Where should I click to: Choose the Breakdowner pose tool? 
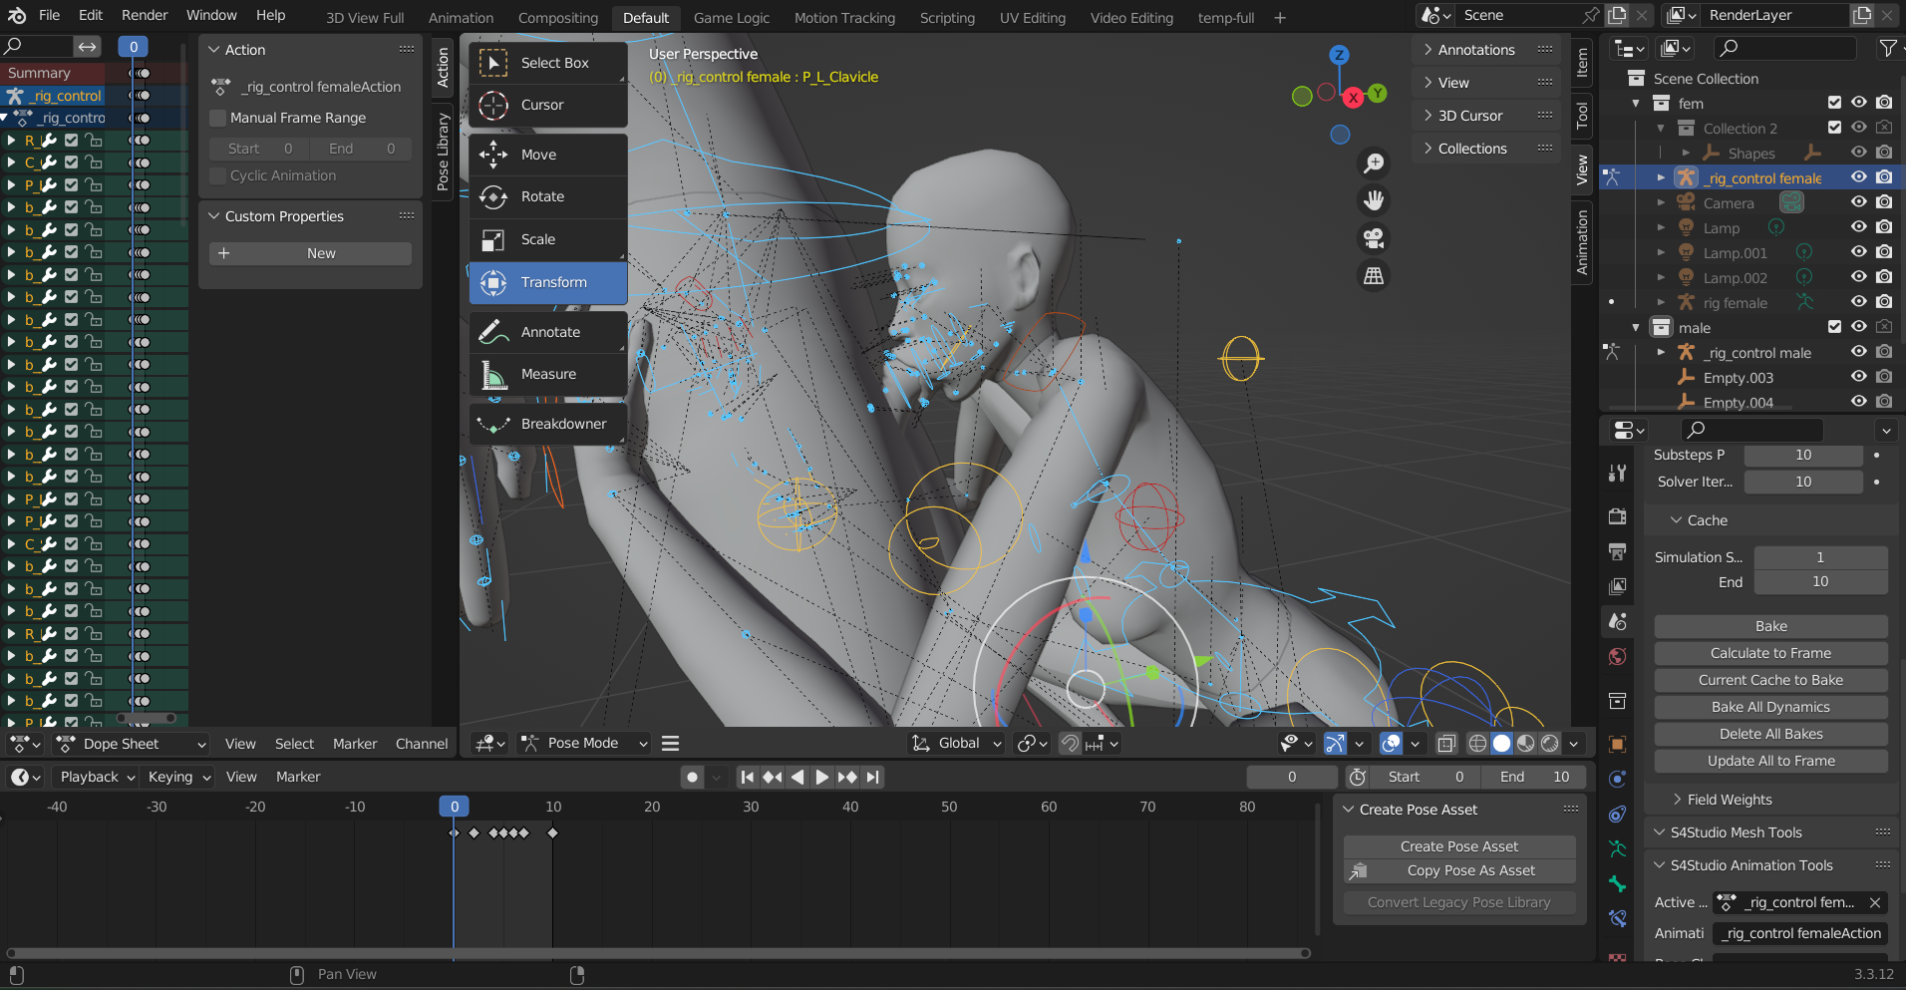point(547,424)
